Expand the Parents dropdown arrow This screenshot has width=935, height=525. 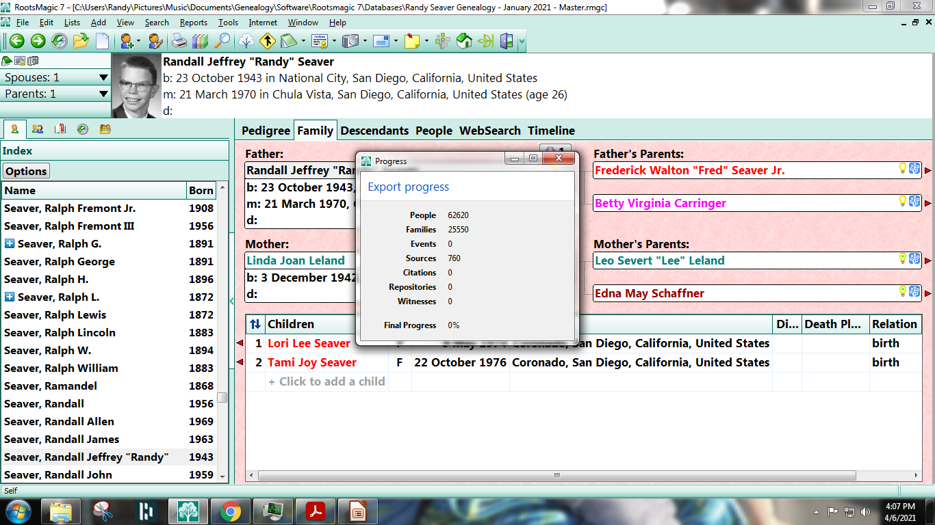102,94
